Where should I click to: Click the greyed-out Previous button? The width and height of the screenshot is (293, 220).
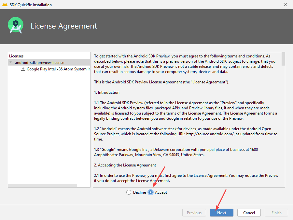tap(194, 213)
